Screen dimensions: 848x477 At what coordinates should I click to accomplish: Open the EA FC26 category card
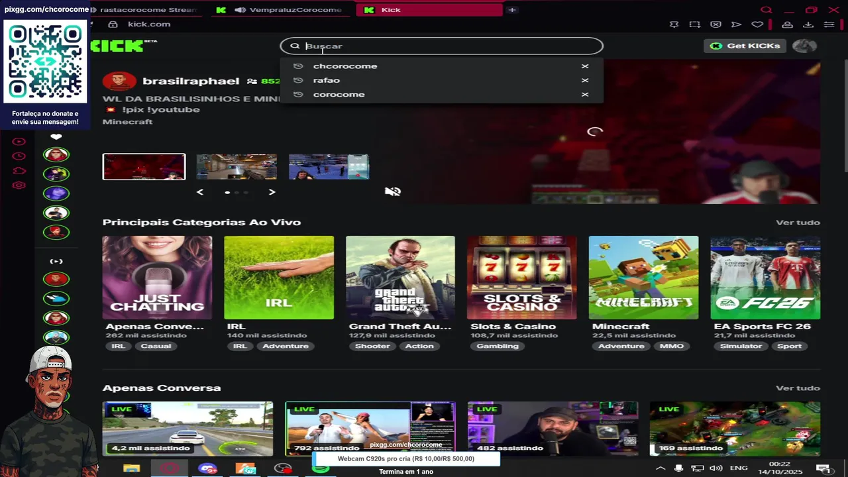point(765,278)
